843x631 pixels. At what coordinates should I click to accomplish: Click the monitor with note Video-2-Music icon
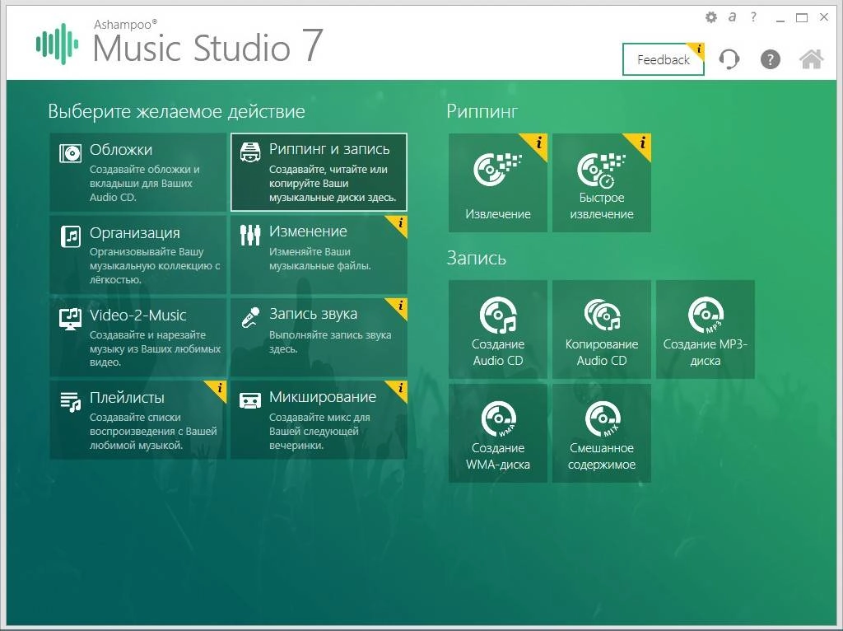point(71,319)
